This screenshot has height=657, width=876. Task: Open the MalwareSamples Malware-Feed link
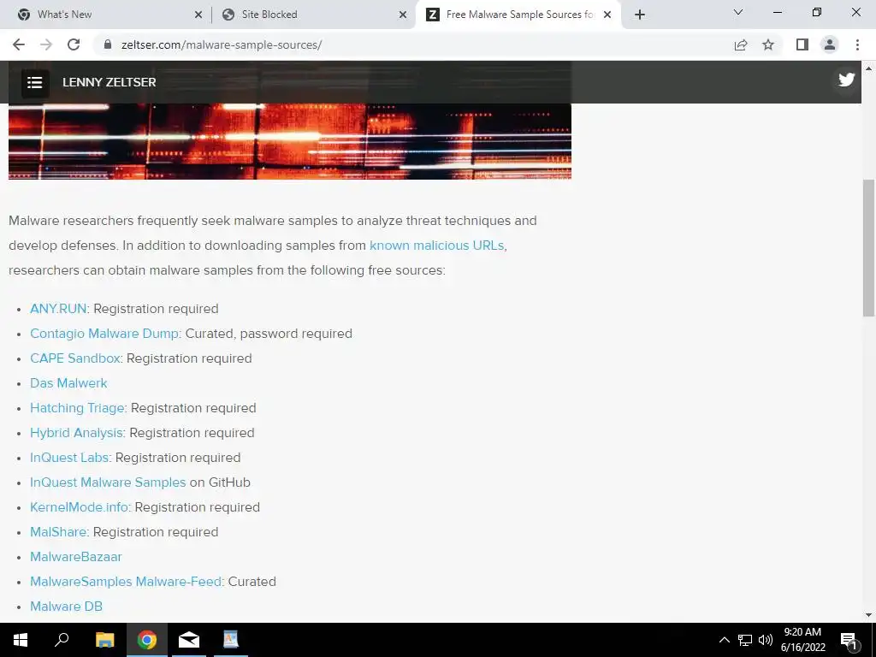coord(126,581)
